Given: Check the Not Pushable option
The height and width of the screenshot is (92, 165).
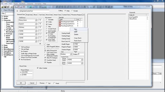Looking at the screenshot, I should pyautogui.click(x=47, y=31).
